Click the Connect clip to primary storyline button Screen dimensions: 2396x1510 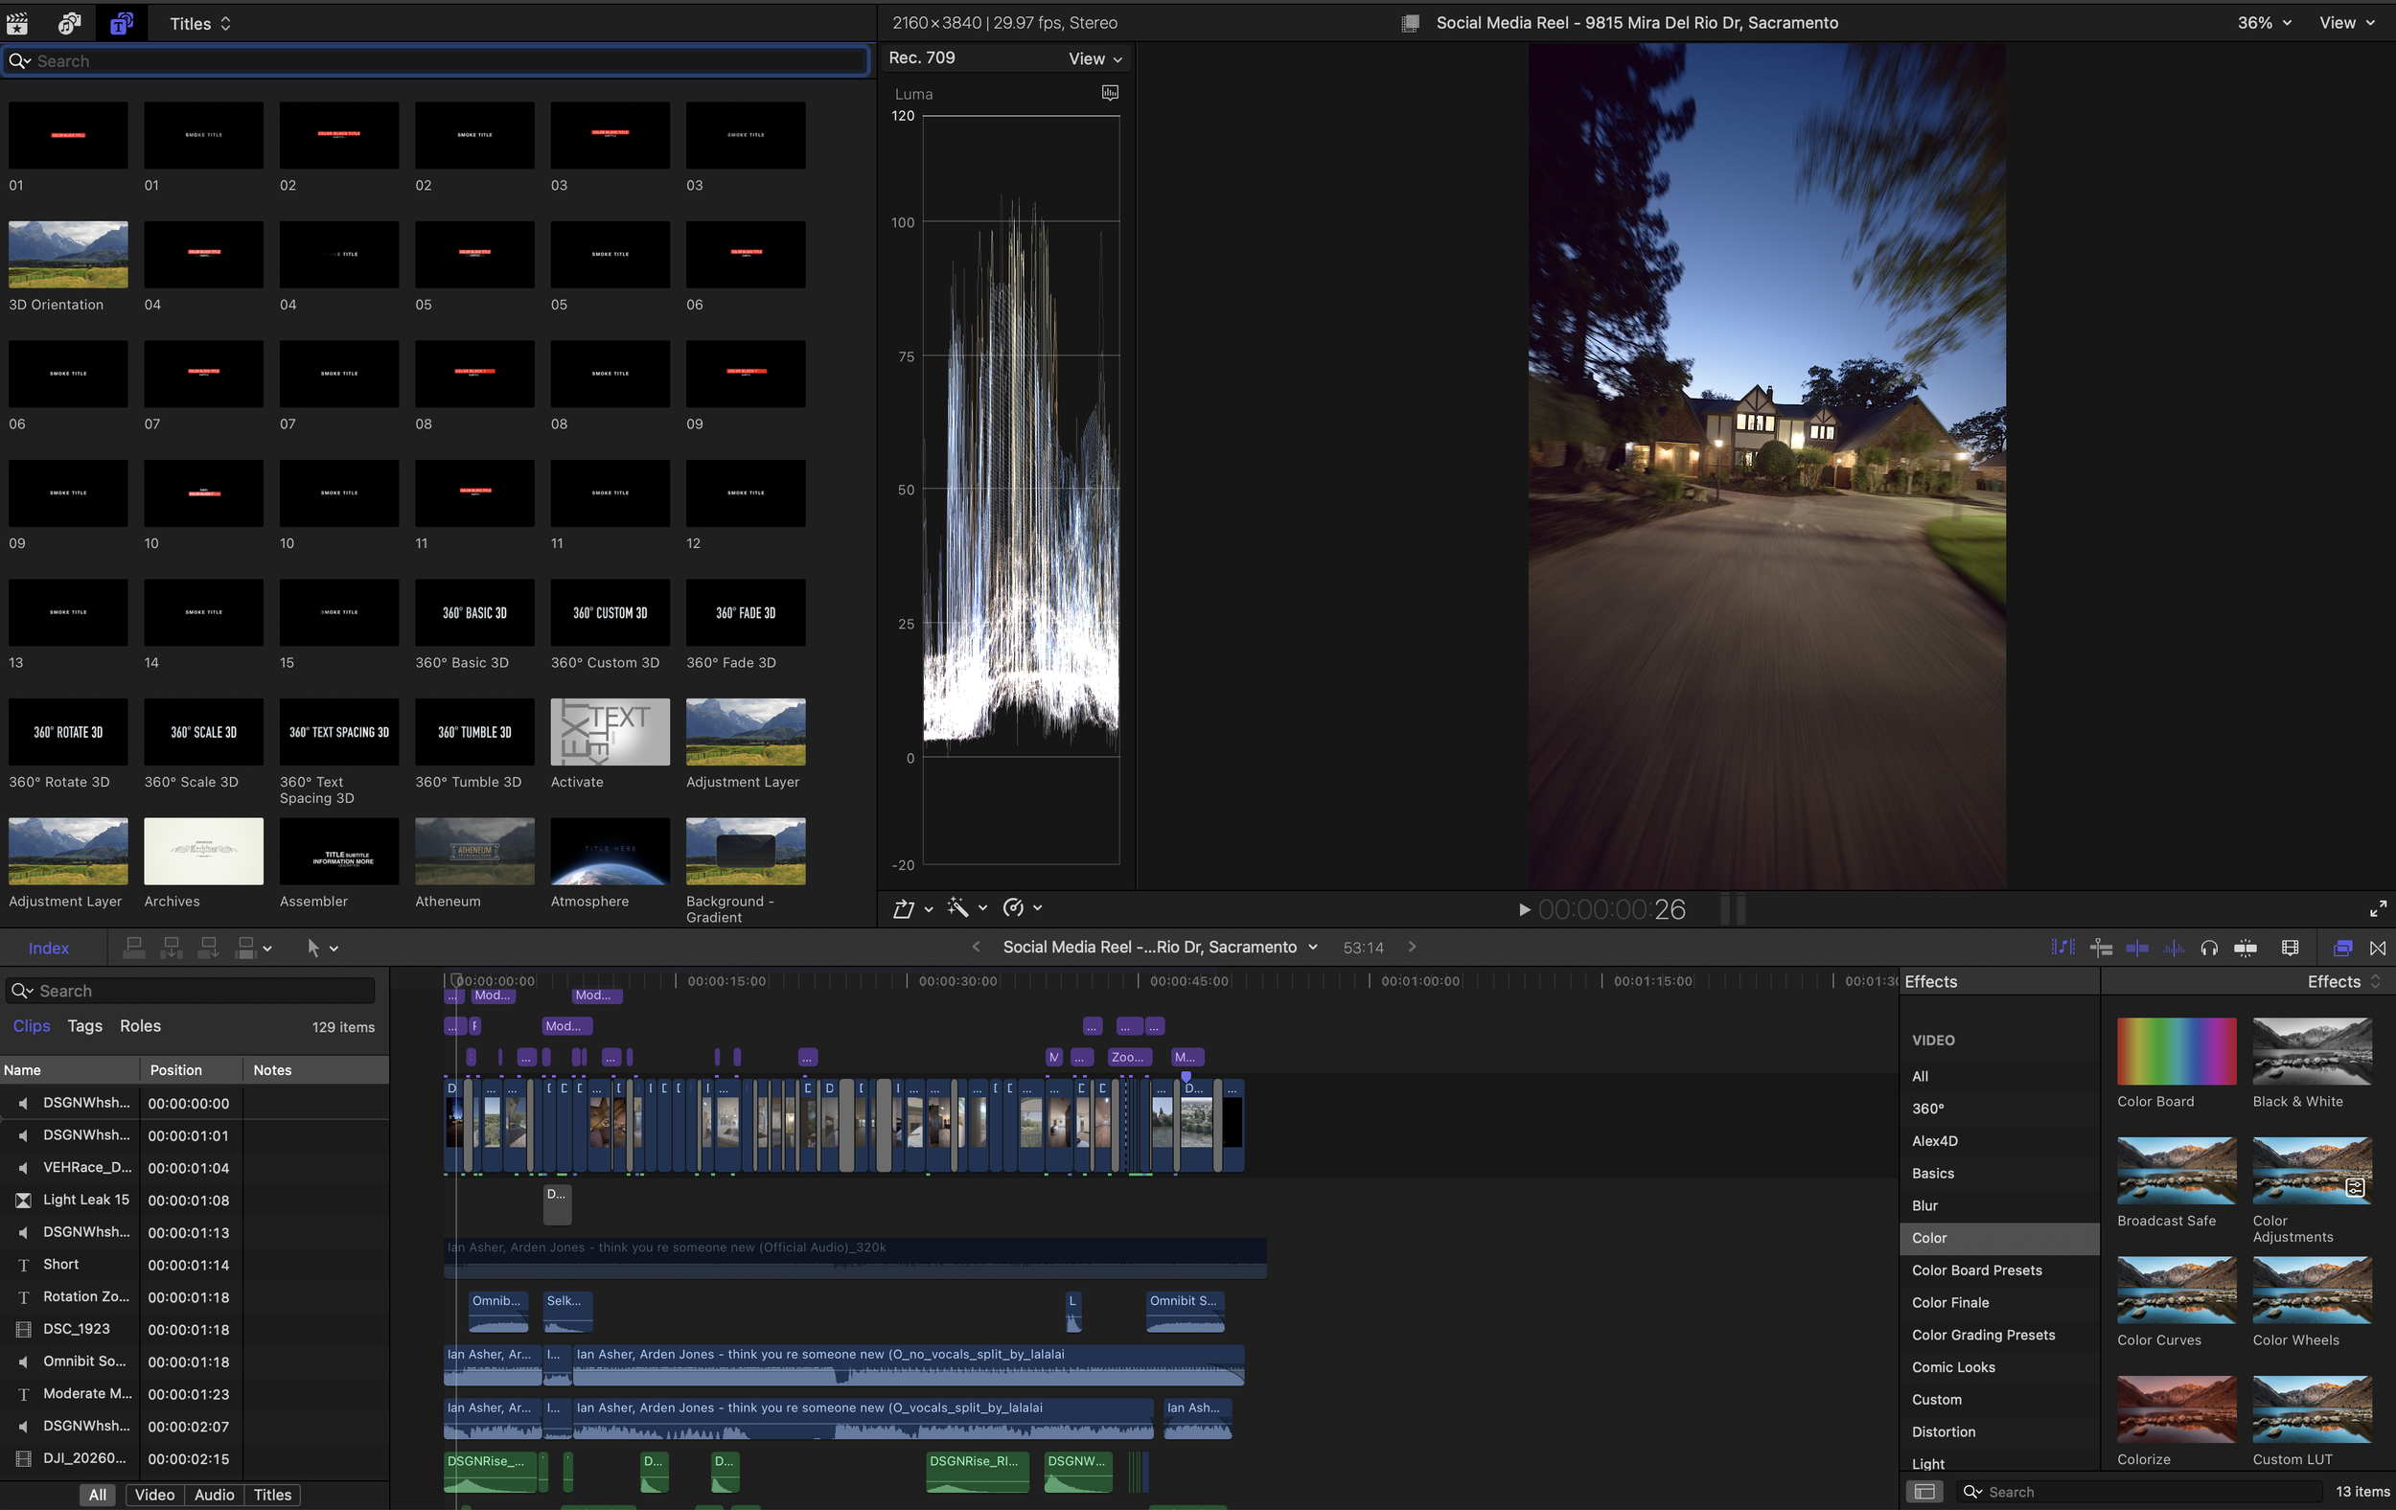134,947
